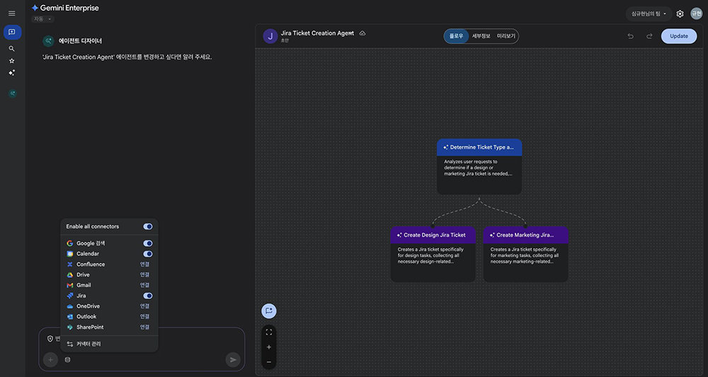The image size is (708, 377).
Task: Switch to the 미리보기 tab
Action: [506, 36]
